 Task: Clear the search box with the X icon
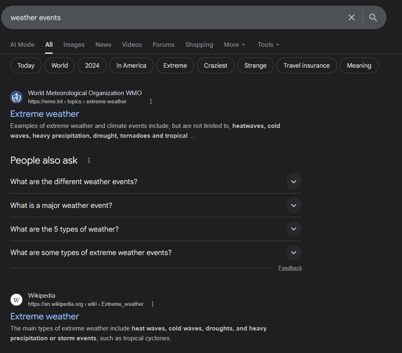[352, 17]
